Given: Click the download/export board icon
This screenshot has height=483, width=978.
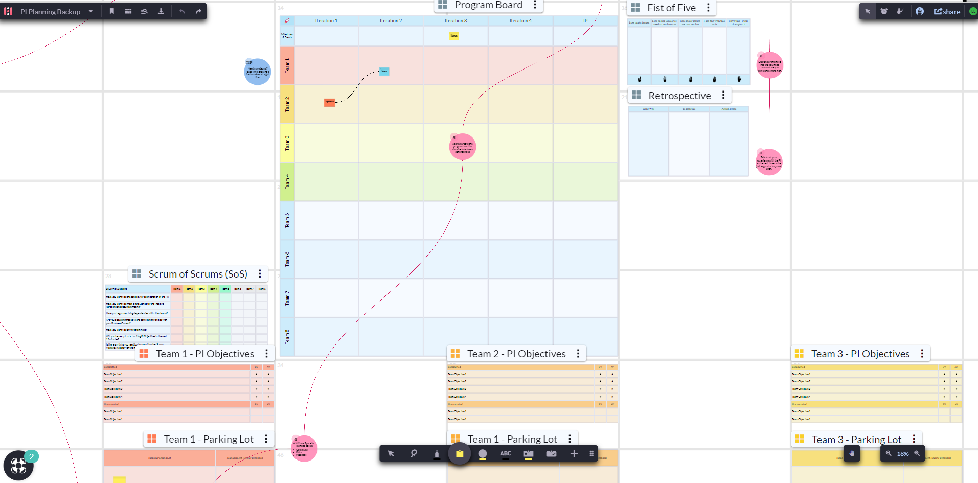Looking at the screenshot, I should pos(161,11).
